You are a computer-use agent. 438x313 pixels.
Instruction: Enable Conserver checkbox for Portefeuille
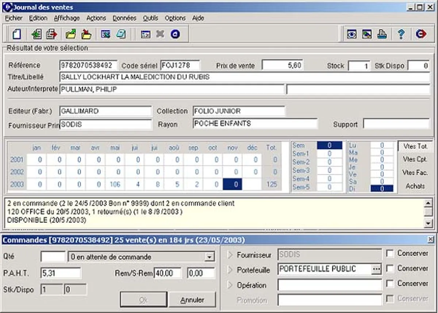point(390,269)
